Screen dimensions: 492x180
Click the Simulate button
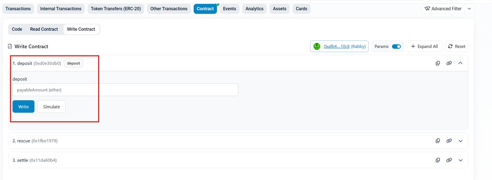51,107
